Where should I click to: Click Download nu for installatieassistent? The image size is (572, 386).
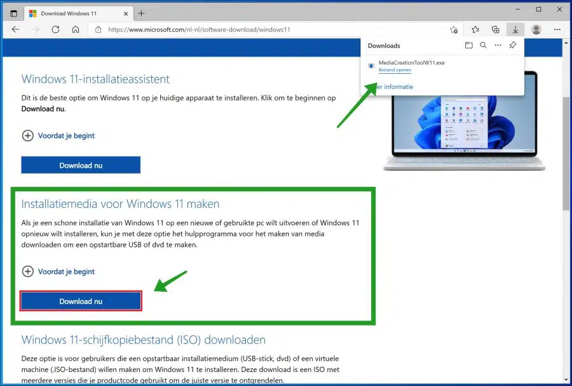[x=81, y=165]
